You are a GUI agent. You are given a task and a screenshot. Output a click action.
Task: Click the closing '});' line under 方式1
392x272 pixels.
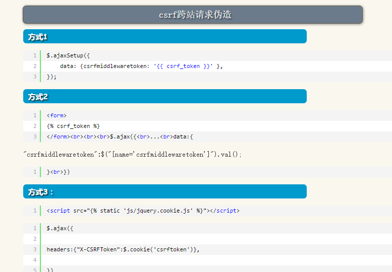click(51, 77)
